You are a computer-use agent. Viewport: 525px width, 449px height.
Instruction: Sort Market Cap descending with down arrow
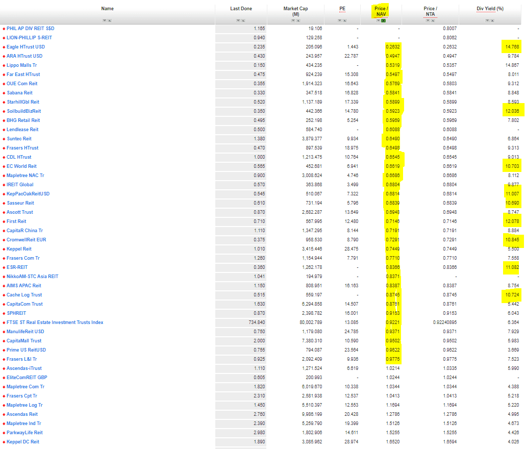point(293,20)
